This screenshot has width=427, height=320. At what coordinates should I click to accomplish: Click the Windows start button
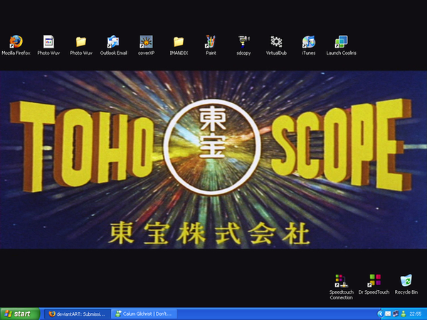point(20,314)
